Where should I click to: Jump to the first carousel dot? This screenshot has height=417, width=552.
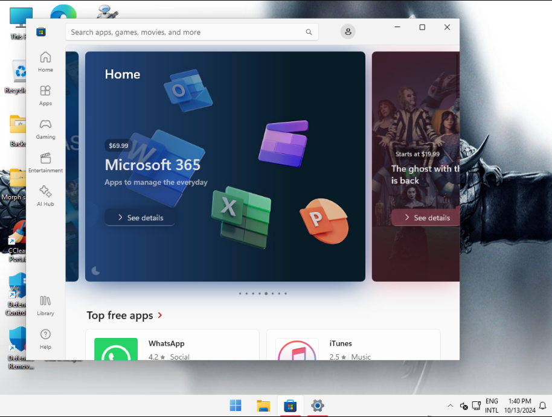[x=240, y=293]
